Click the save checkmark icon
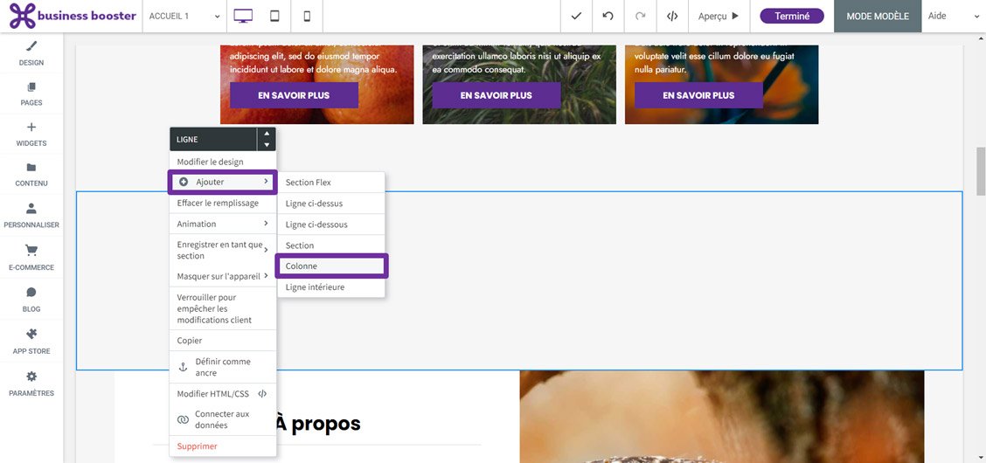The width and height of the screenshot is (986, 463). (x=575, y=16)
